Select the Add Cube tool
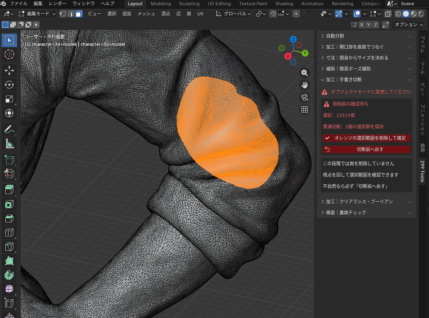This screenshot has width=429, height=318. 9,160
